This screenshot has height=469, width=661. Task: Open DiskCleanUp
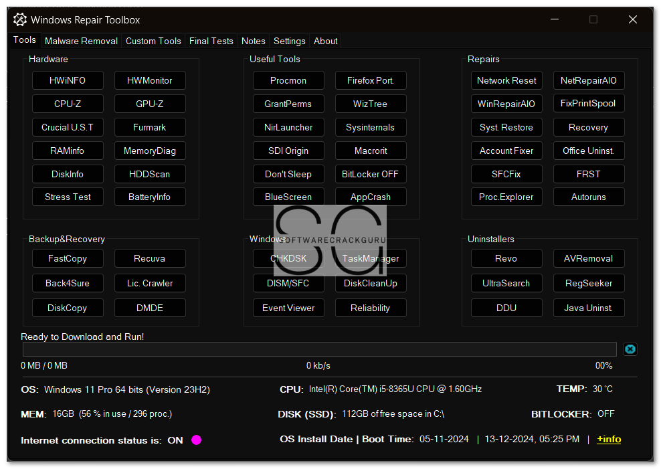click(x=371, y=283)
